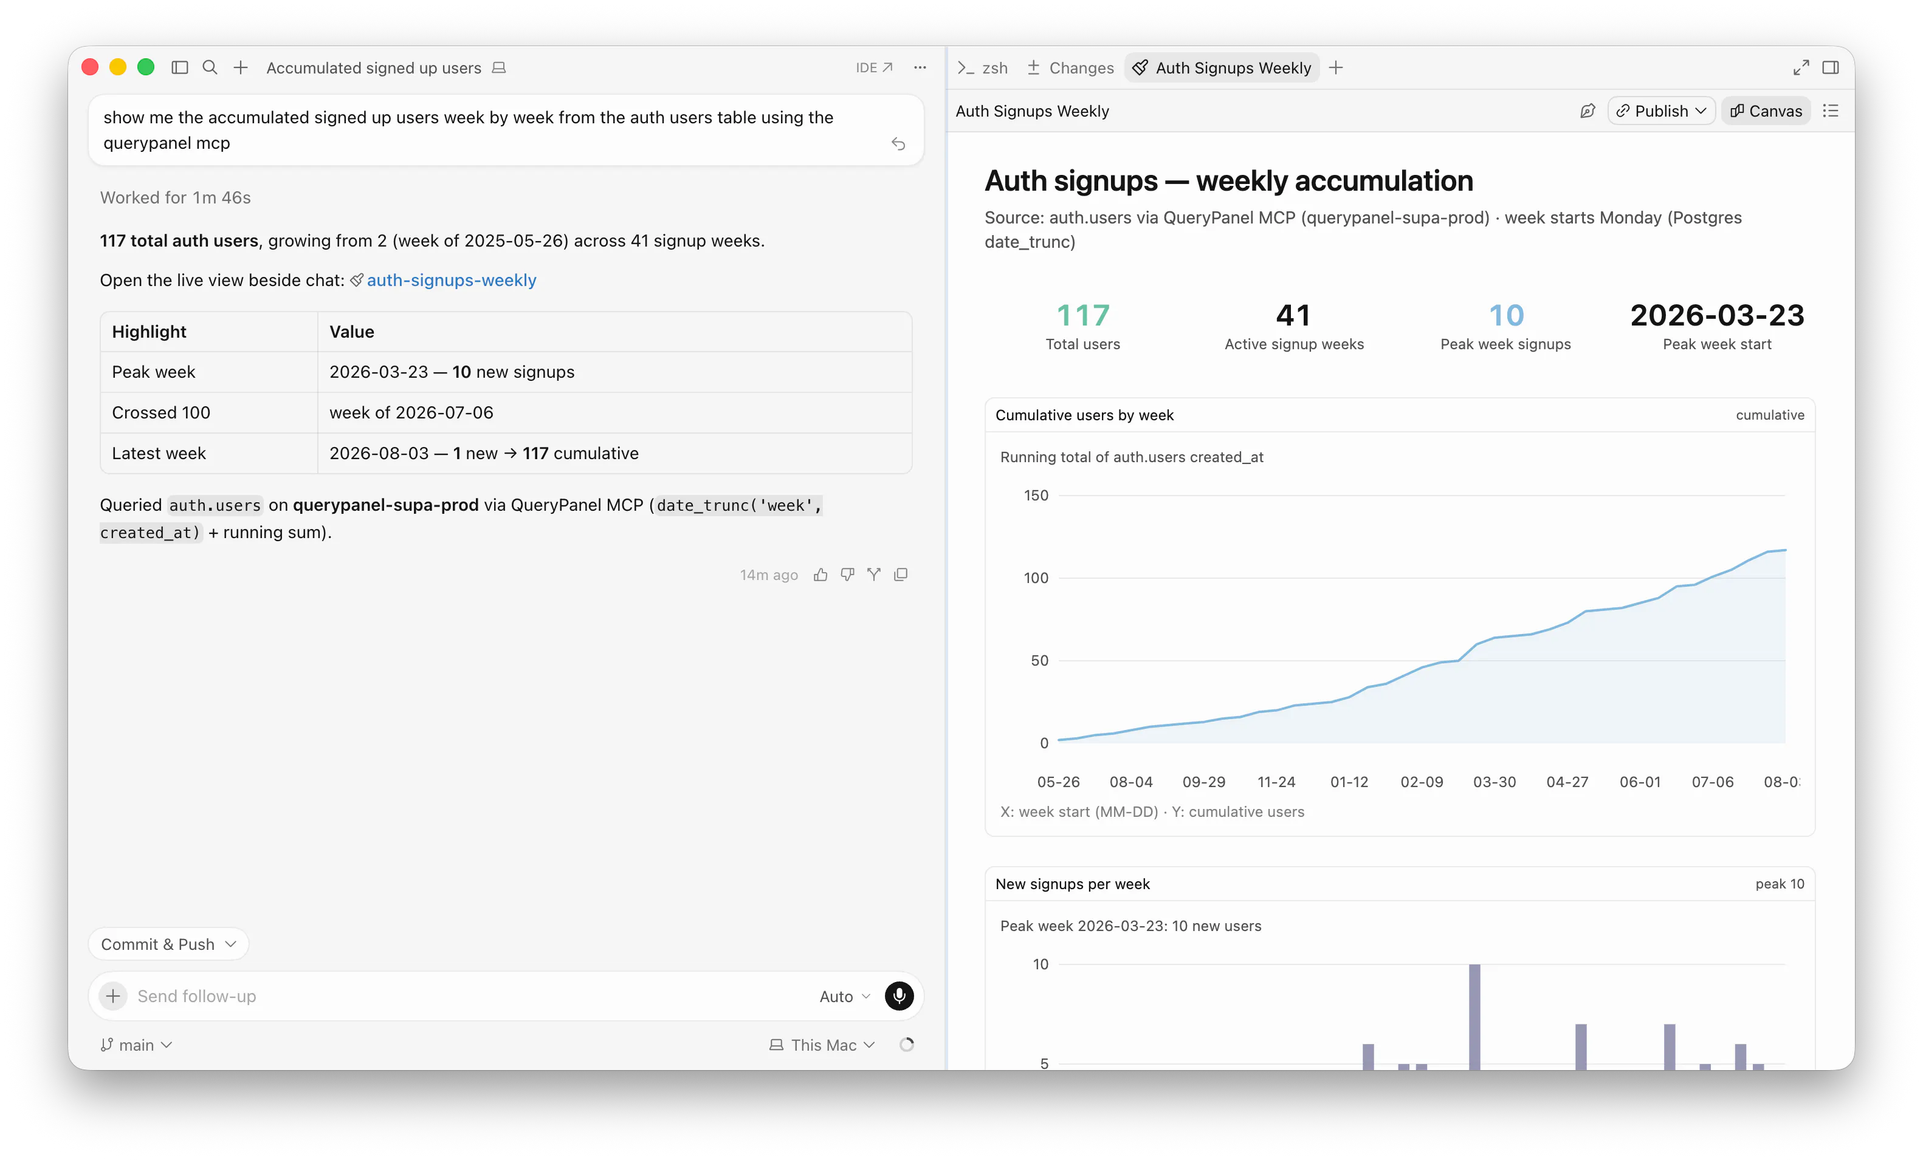The height and width of the screenshot is (1160, 1923).
Task: Click the Cumulative users by week heading
Action: tap(1084, 415)
